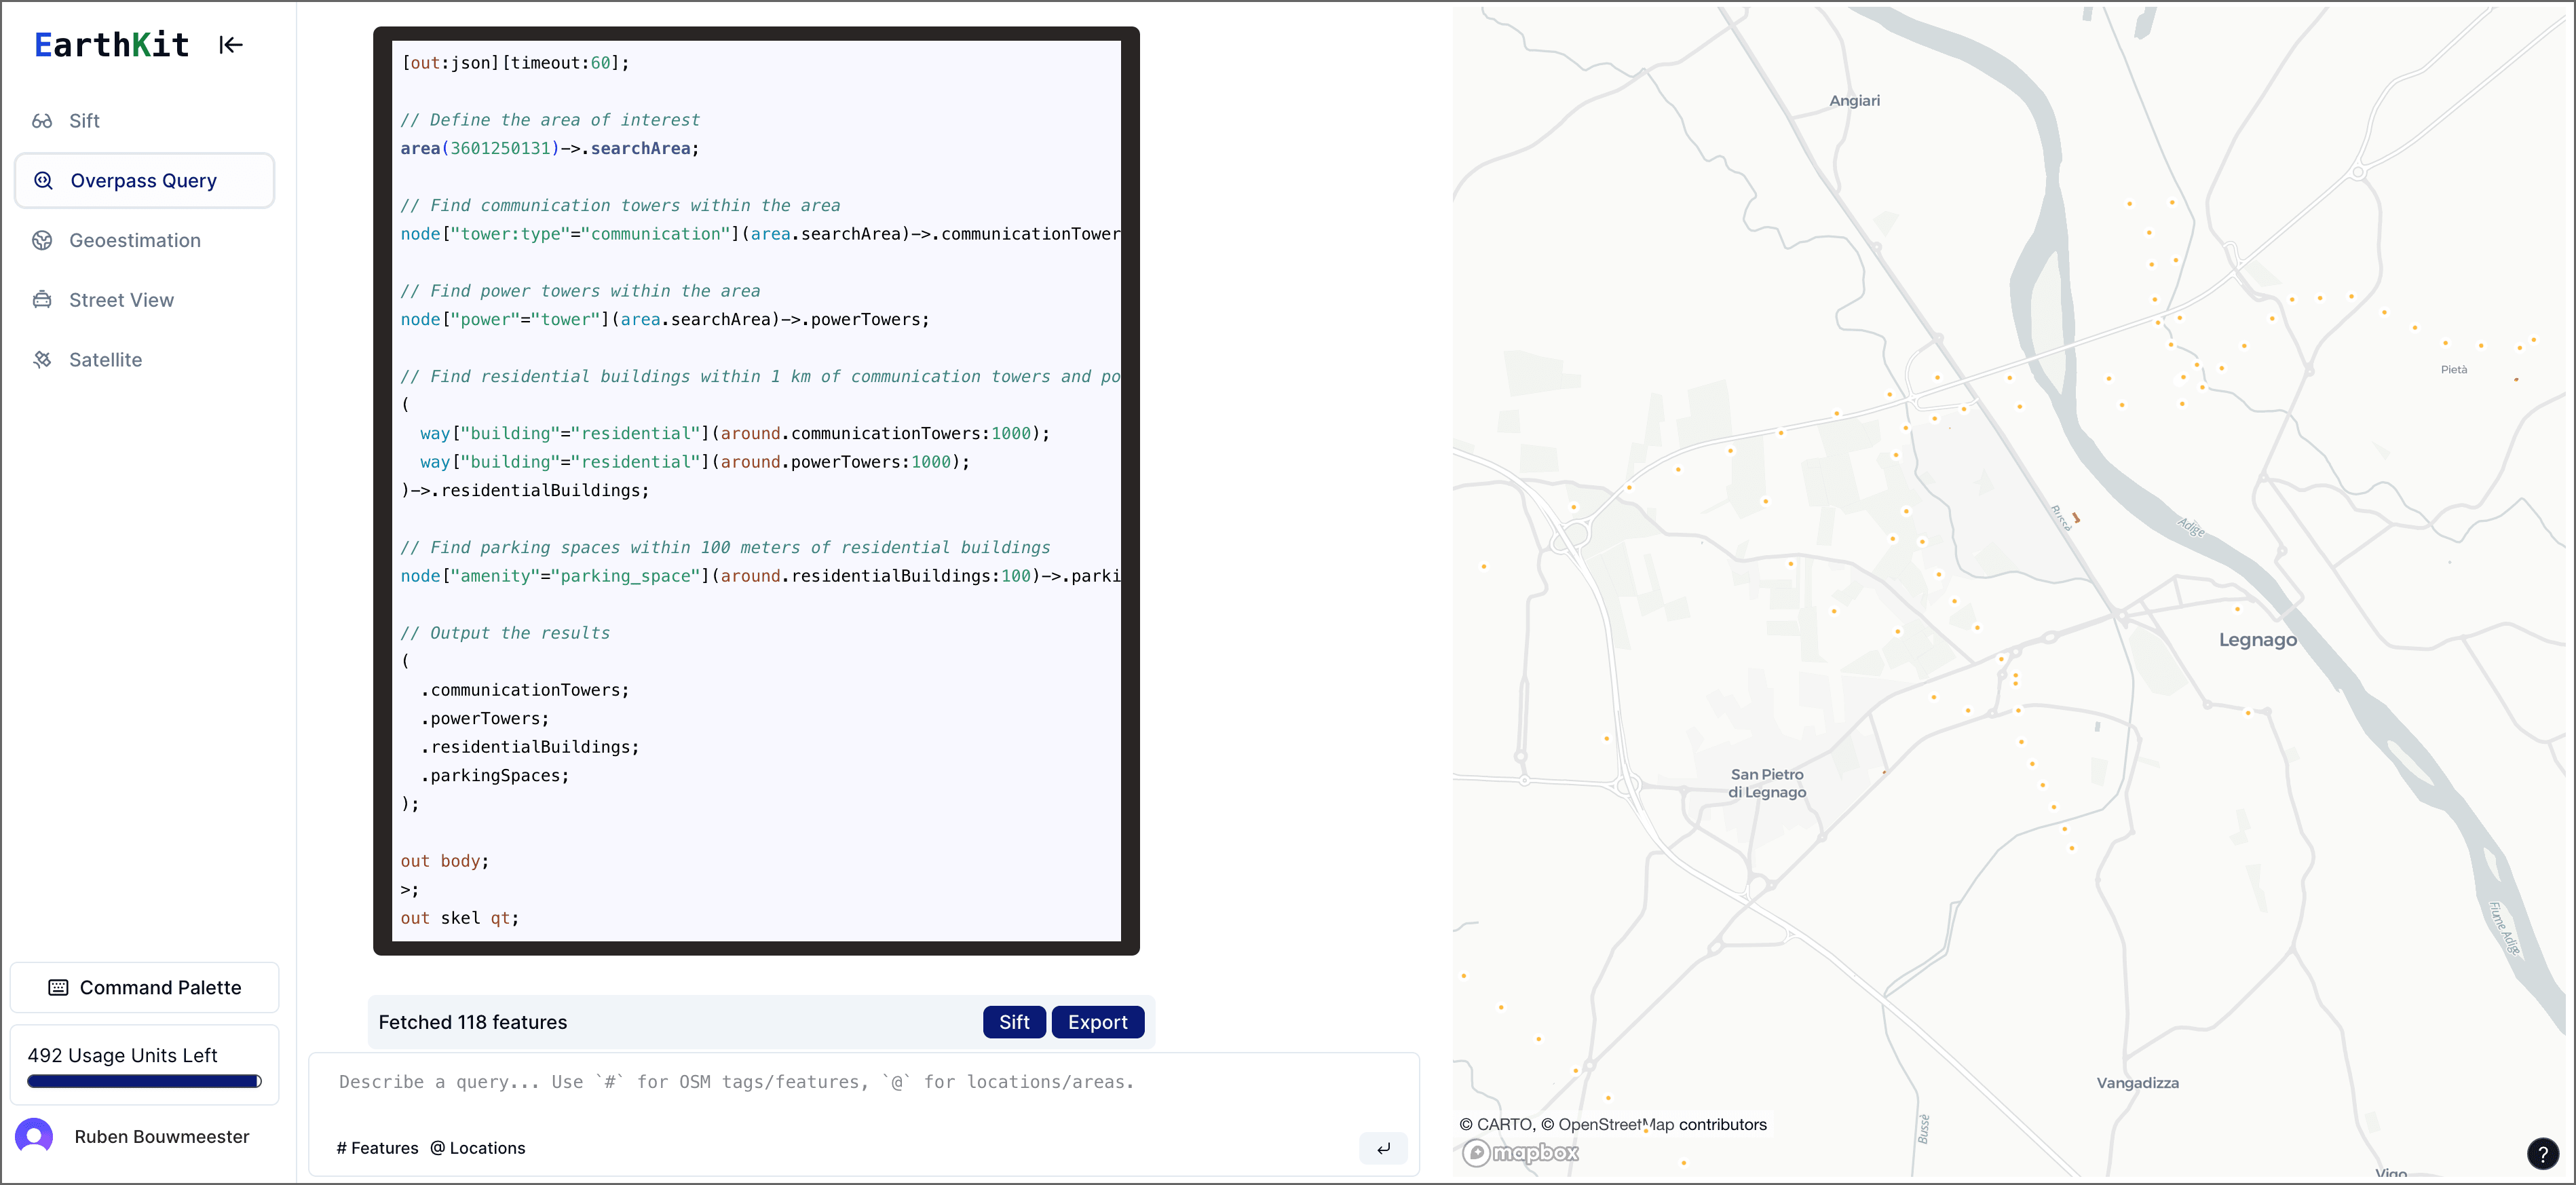Image resolution: width=2576 pixels, height=1185 pixels.
Task: Click the Overpass Query magnifier icon
Action: [44, 181]
